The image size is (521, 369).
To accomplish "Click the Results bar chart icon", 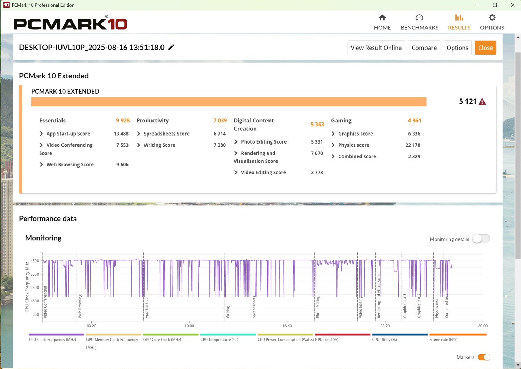I will pyautogui.click(x=459, y=18).
